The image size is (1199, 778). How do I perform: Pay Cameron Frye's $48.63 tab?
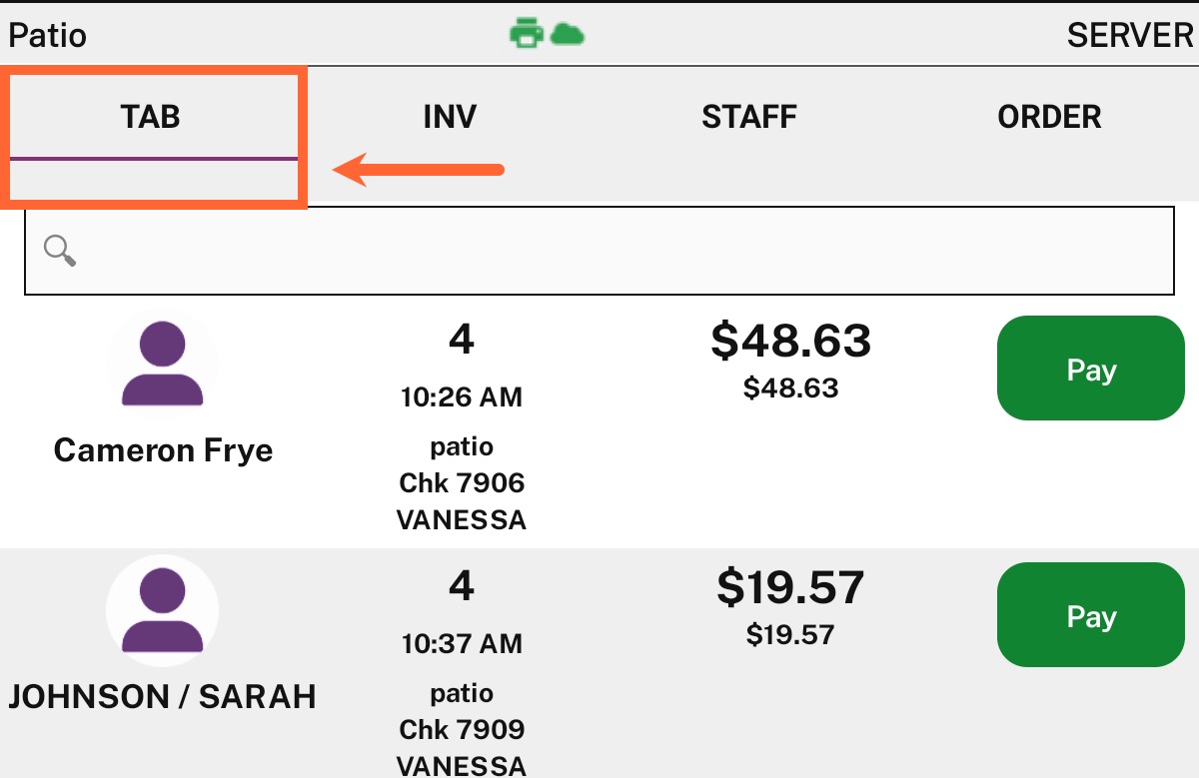point(1091,369)
